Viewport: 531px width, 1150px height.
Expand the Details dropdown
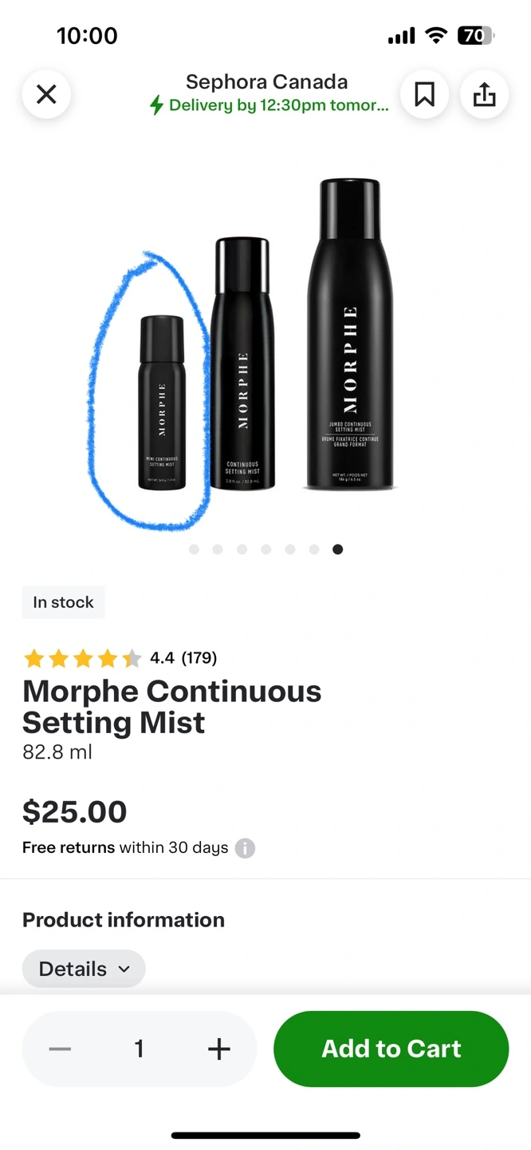pyautogui.click(x=84, y=969)
